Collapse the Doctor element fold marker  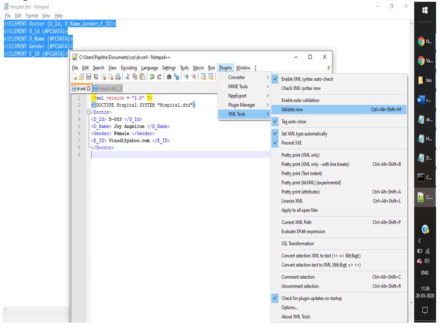(x=88, y=113)
